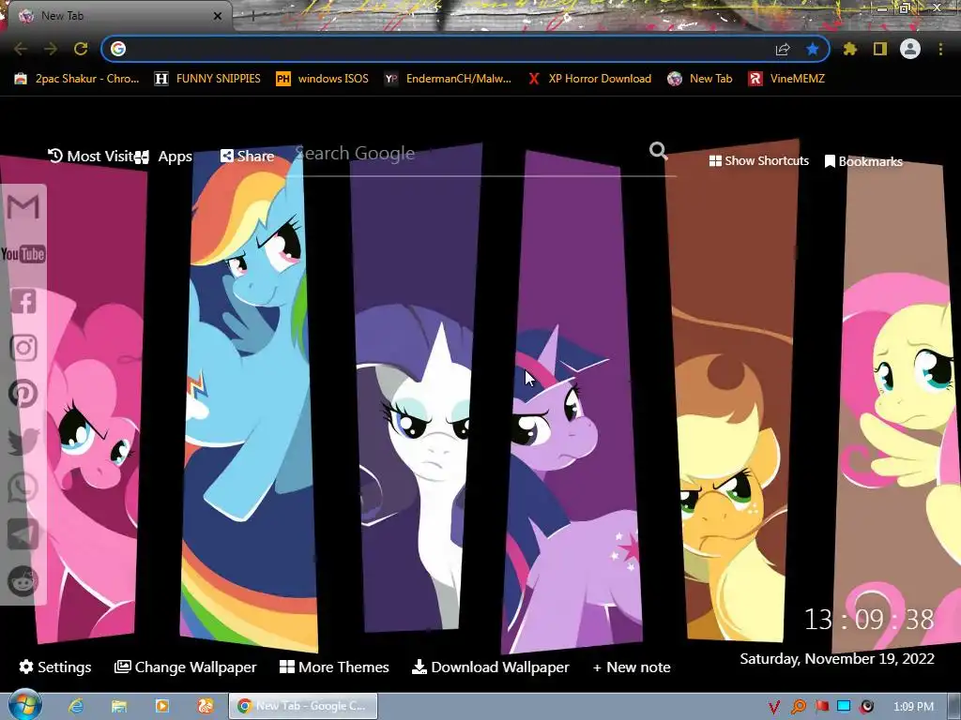961x720 pixels.
Task: Open Chrome extensions puzzle icon
Action: tap(850, 49)
